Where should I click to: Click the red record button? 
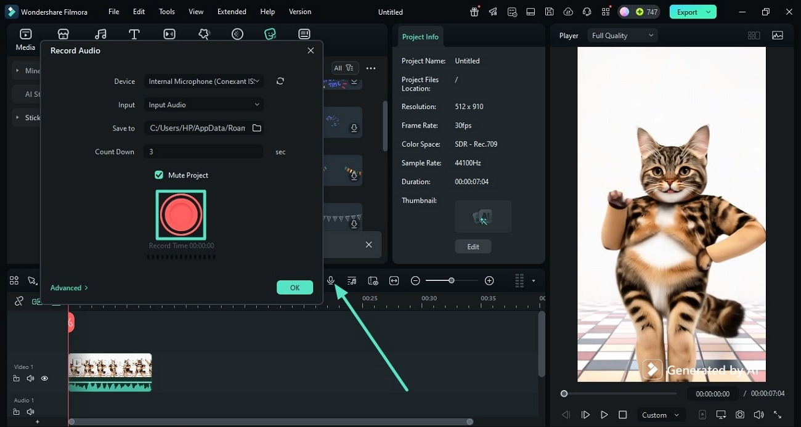pyautogui.click(x=181, y=215)
